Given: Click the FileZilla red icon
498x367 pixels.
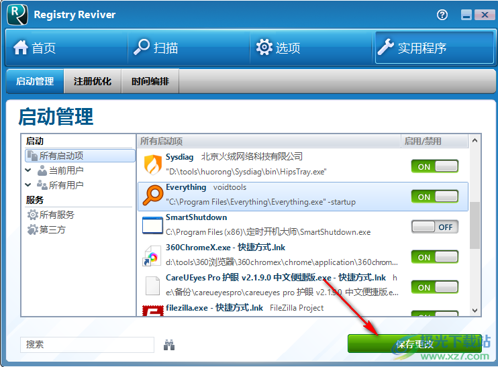Looking at the screenshot, I should [153, 311].
